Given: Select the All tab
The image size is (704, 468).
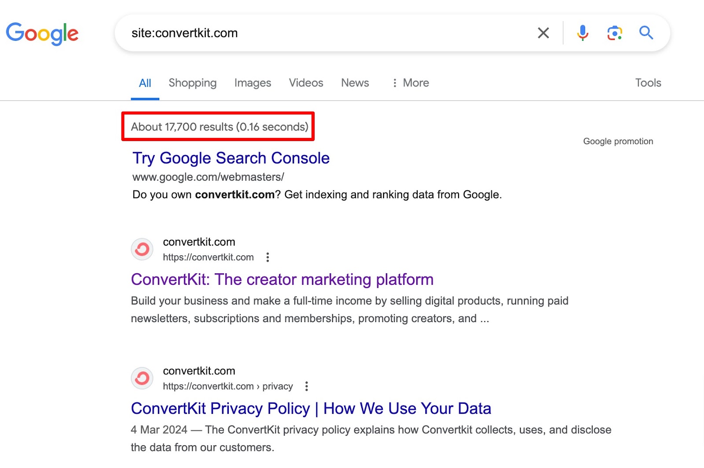Looking at the screenshot, I should (x=145, y=83).
